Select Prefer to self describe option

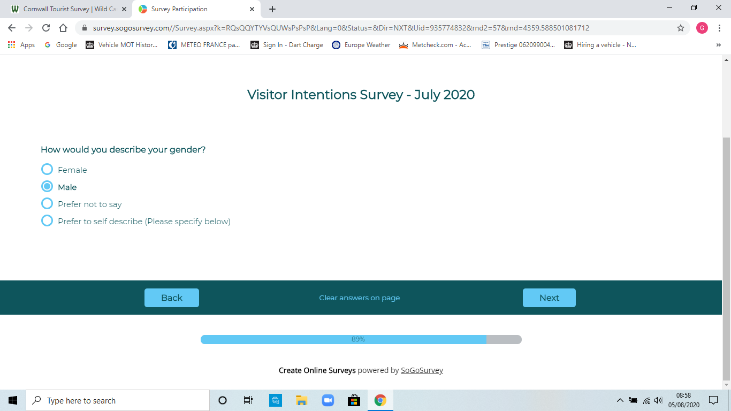tap(47, 221)
